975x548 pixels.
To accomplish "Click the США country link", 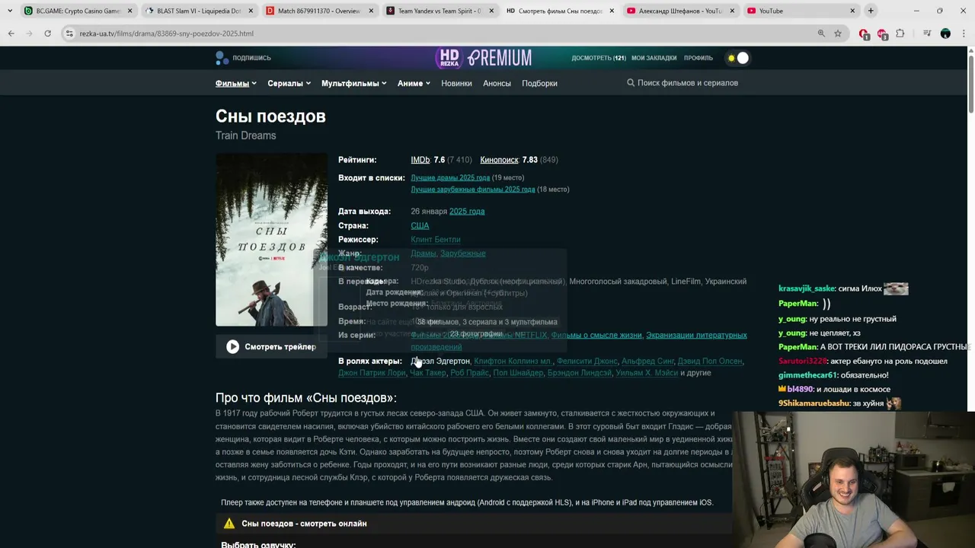I will tap(420, 226).
